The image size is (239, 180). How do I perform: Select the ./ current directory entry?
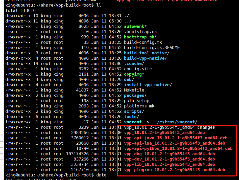click(x=127, y=16)
